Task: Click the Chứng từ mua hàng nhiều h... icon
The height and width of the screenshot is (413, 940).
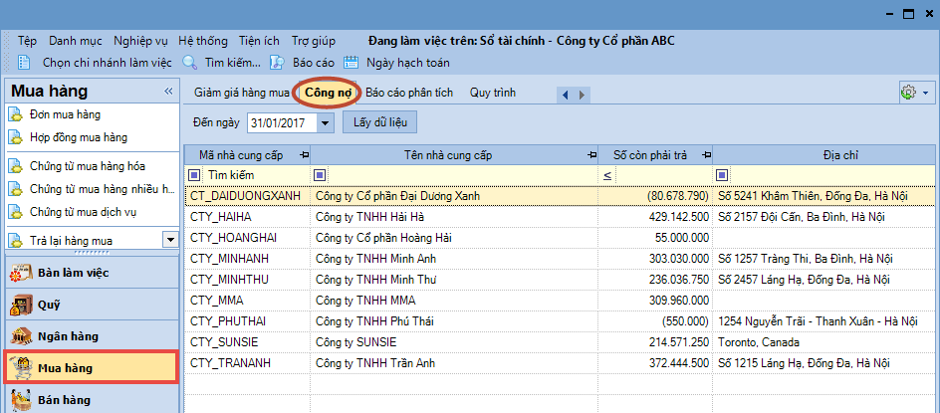Action: click(x=16, y=189)
